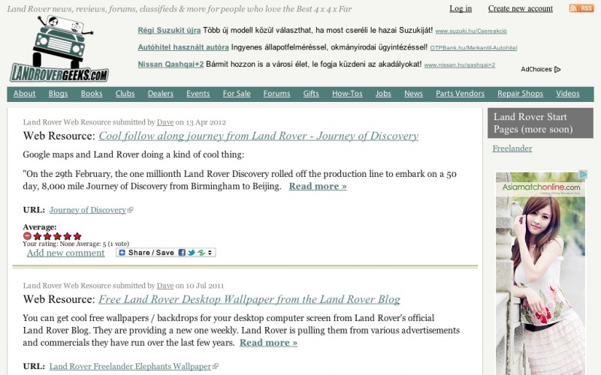Click the Share / Save button

point(165,253)
